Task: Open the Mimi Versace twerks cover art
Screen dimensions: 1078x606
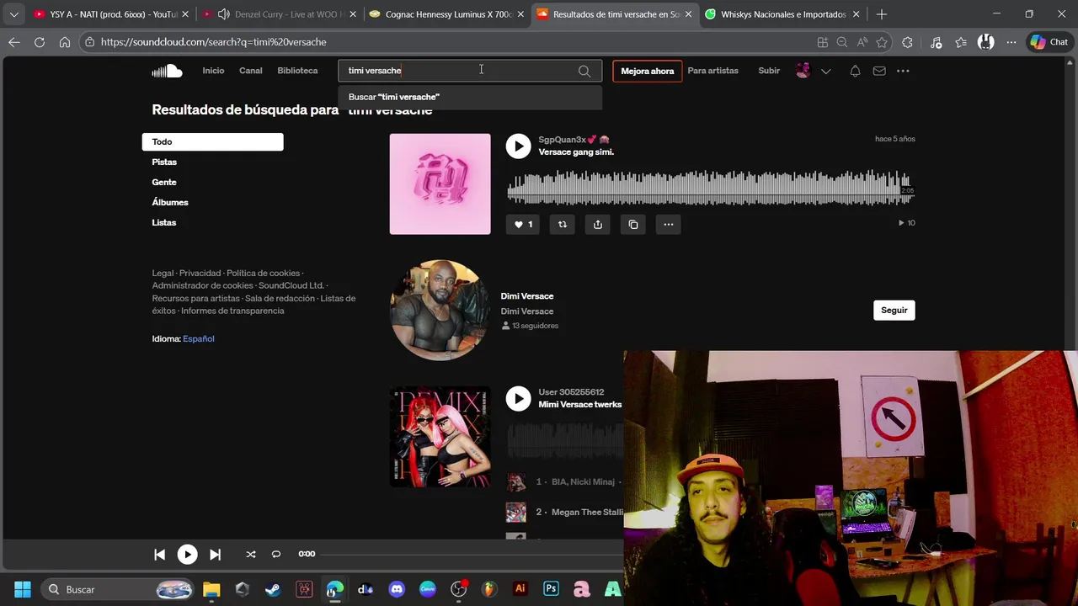Action: coord(440,436)
